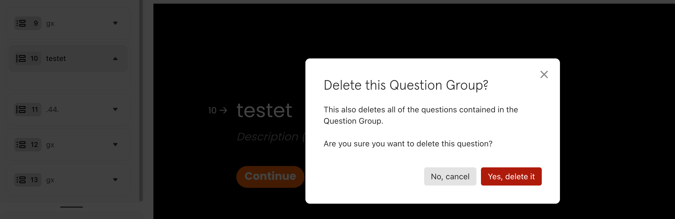Viewport: 675px width, 219px height.
Task: Confirm with Yes, delete it button
Action: tap(511, 176)
